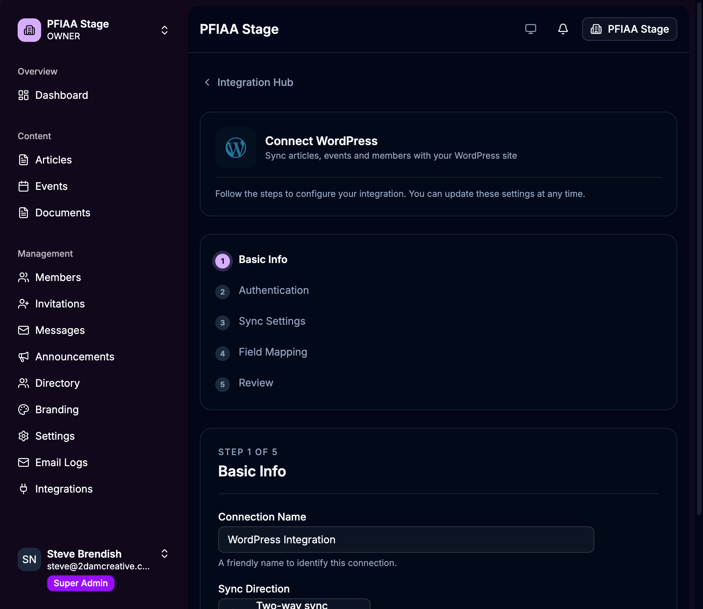
Task: Open Messages
Action: pos(60,330)
